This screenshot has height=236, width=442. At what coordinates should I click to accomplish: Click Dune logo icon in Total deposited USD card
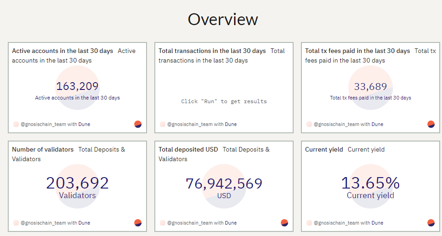pos(284,223)
